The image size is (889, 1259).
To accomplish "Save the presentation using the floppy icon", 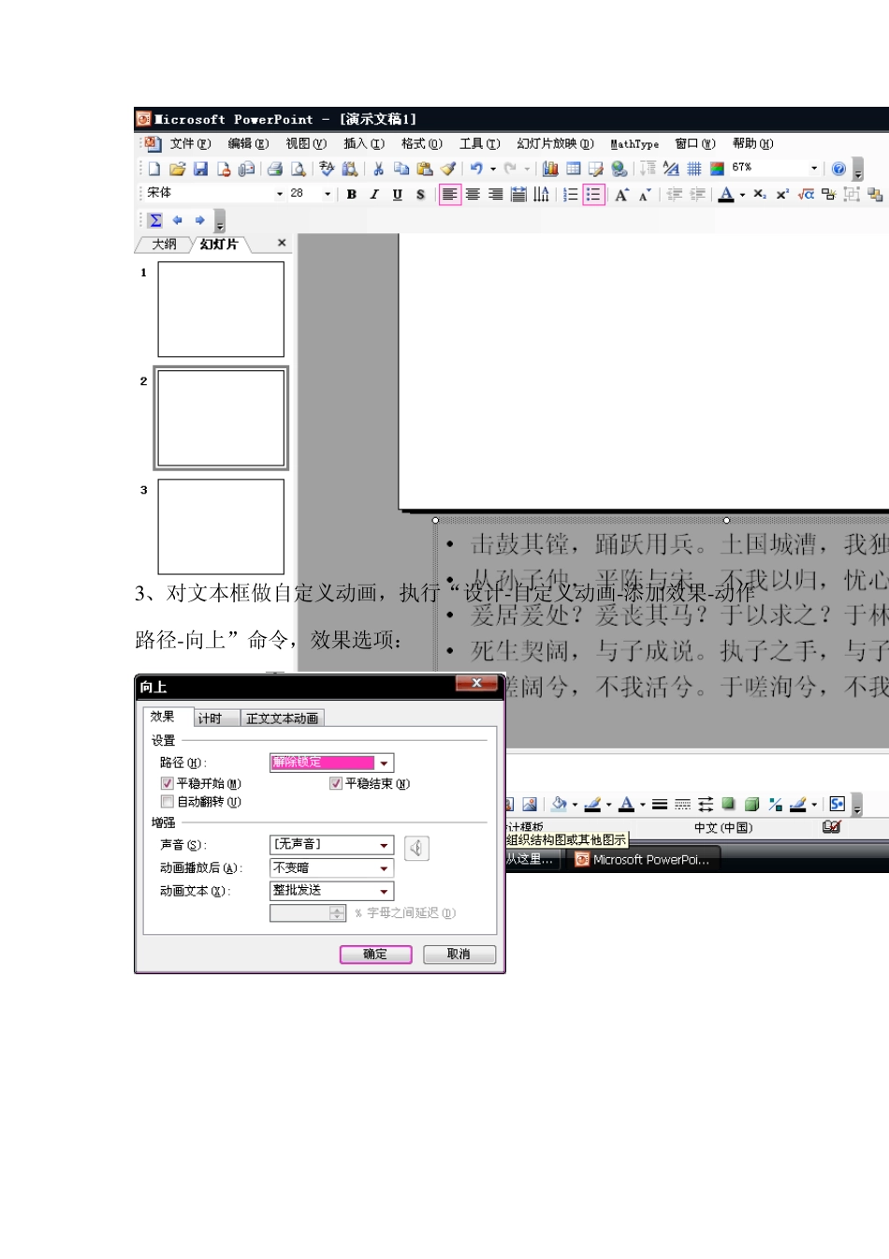I will tap(200, 169).
